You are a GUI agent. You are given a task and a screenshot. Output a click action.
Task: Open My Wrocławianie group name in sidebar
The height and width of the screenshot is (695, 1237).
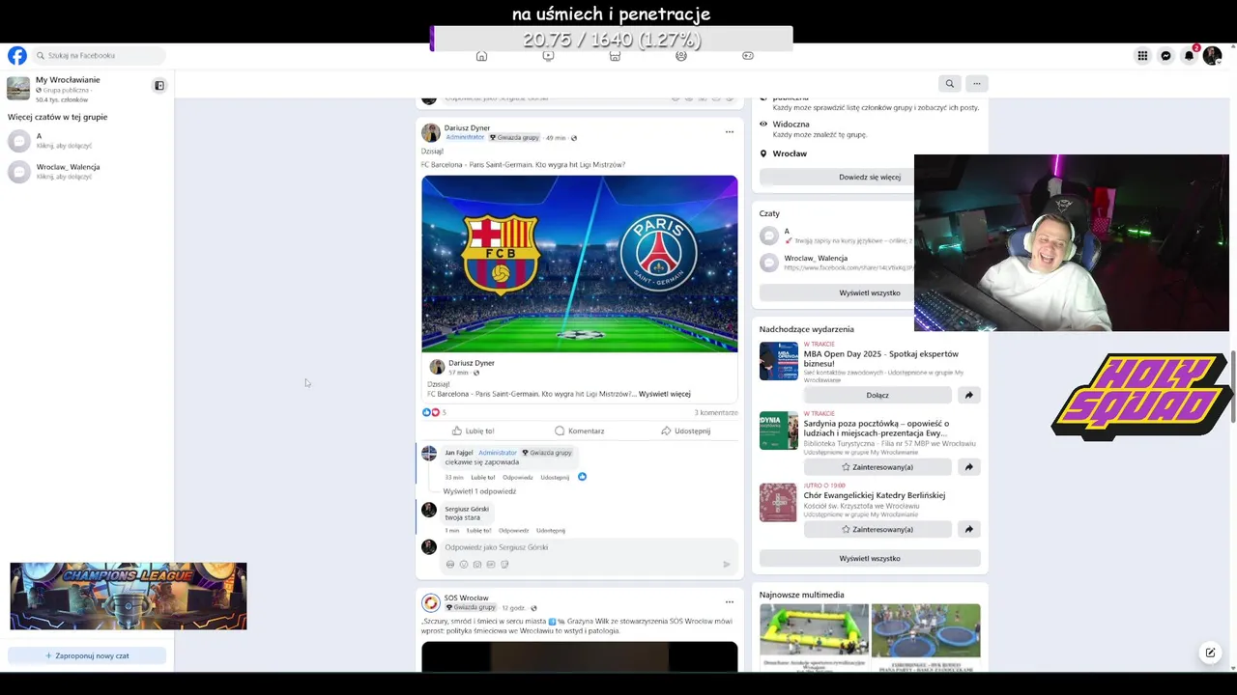click(x=68, y=80)
